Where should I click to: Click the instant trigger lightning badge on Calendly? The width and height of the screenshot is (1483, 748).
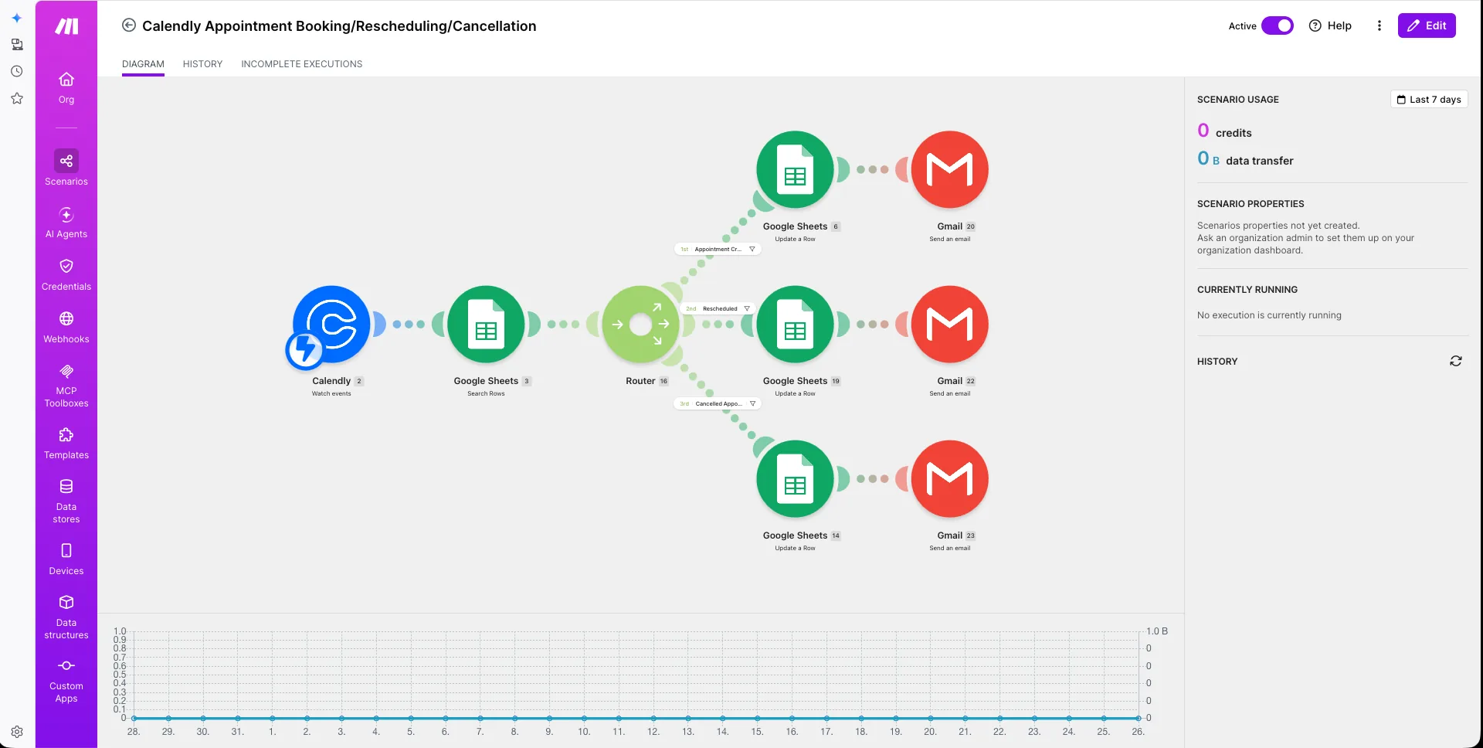pyautogui.click(x=305, y=350)
